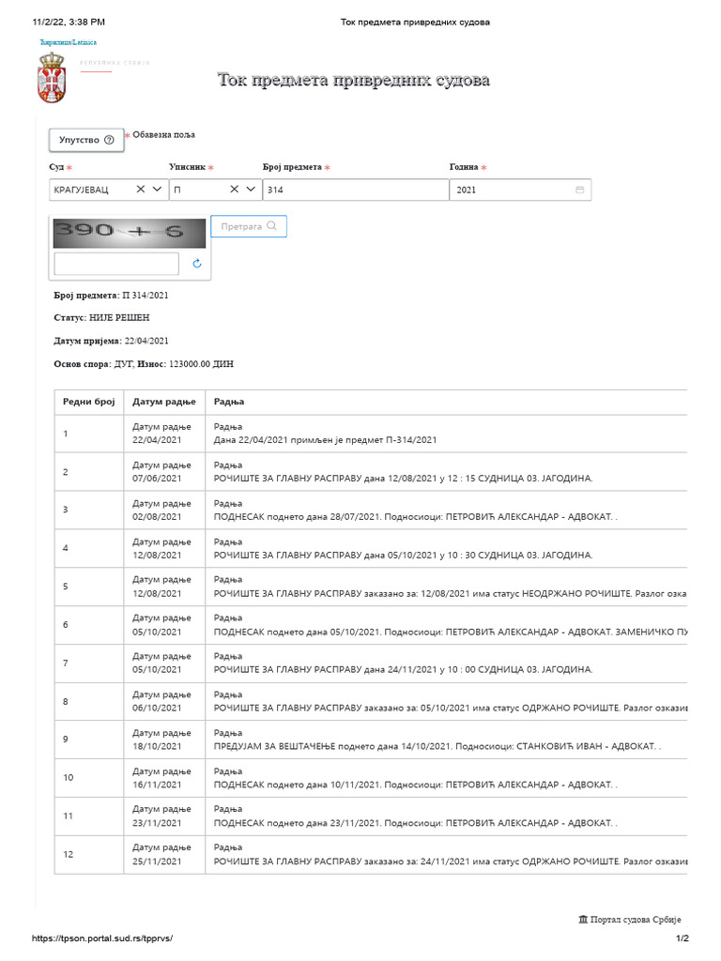Refresh the captcha image
This screenshot has height=961, width=721.
[197, 264]
